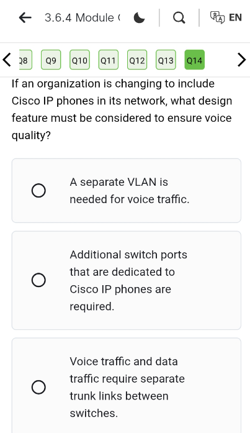Jump to question Q8
The image size is (250, 433).
coord(25,60)
